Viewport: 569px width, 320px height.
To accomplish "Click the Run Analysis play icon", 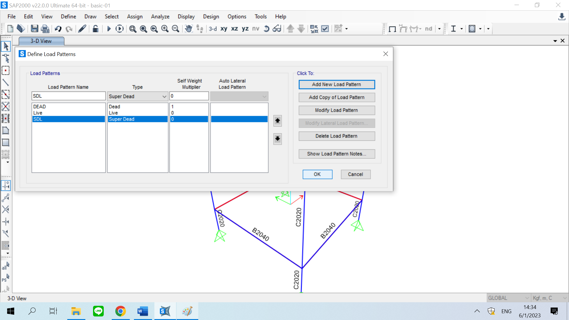I will pyautogui.click(x=109, y=29).
